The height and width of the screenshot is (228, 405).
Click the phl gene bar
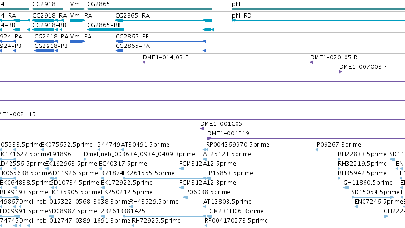click(318, 9)
